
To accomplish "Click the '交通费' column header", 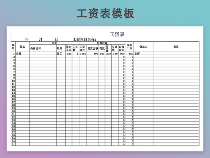I will pyautogui.click(x=115, y=49).
